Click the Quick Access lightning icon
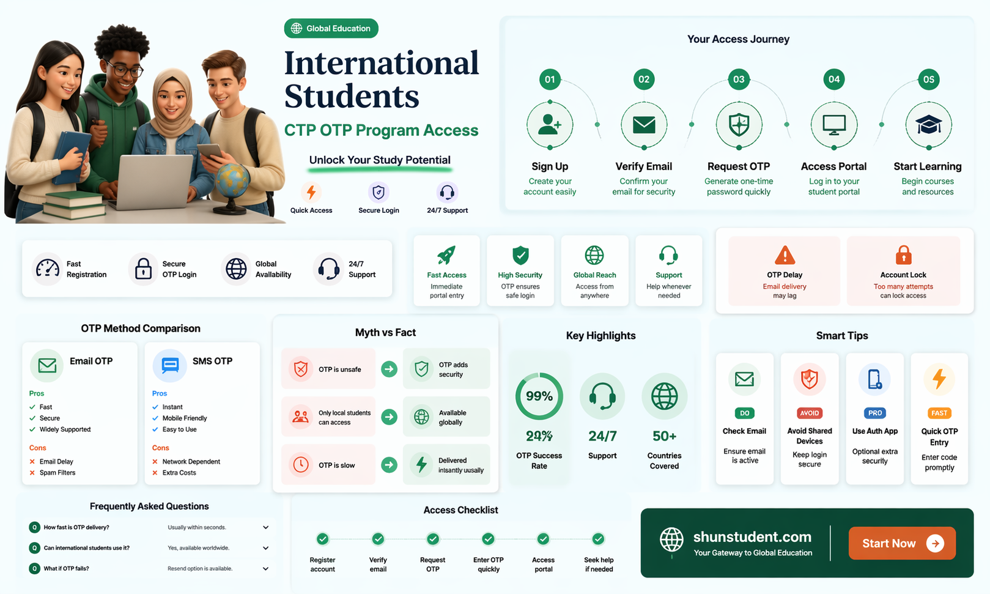Viewport: 990px width, 594px height. pos(311,192)
